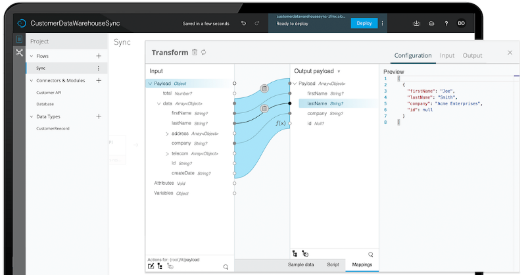Click the input tree structure icon
The image size is (526, 275).
(x=160, y=266)
